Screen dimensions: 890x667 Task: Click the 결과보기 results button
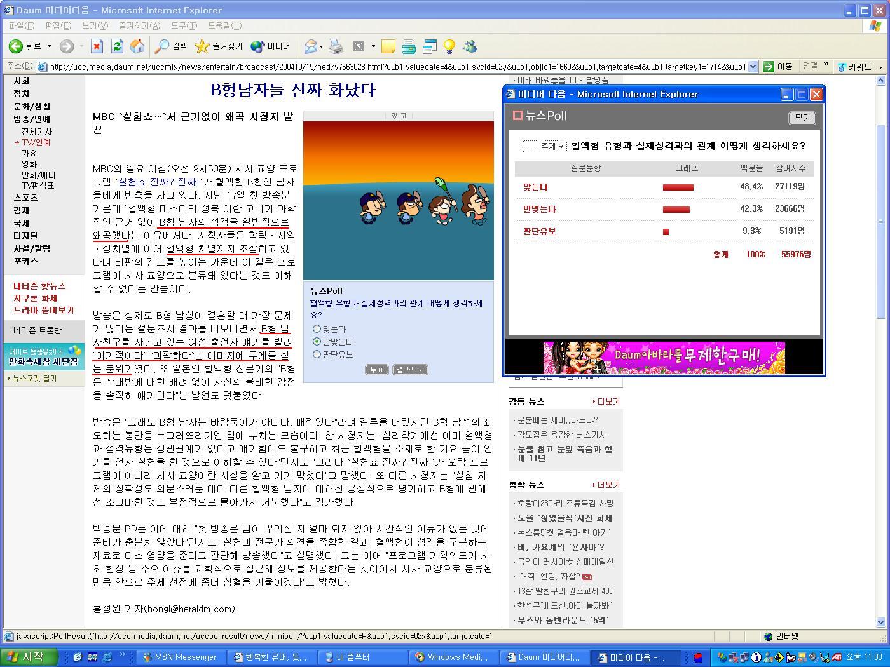[x=410, y=369]
